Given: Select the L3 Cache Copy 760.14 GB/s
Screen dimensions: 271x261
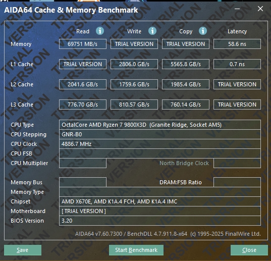Looking at the screenshot, I should (186, 105).
